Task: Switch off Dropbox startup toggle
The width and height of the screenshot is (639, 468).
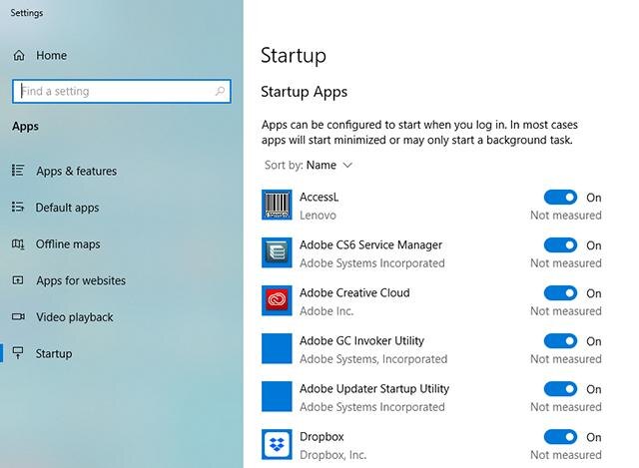Action: click(x=560, y=437)
